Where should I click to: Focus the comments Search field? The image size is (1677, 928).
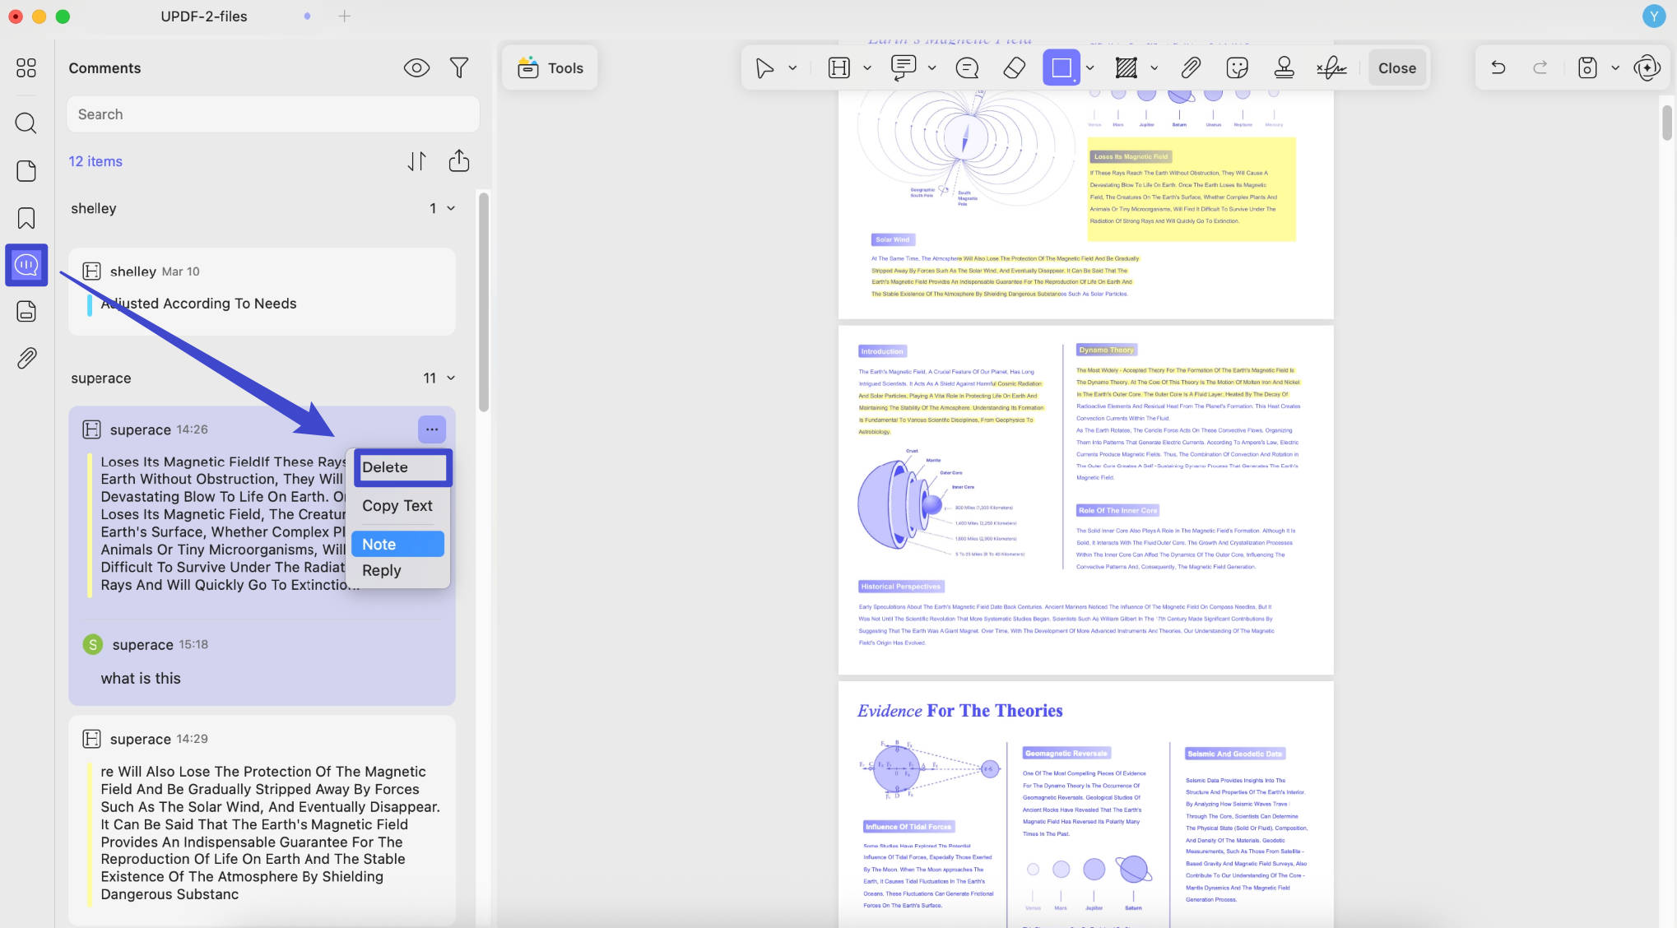(272, 114)
